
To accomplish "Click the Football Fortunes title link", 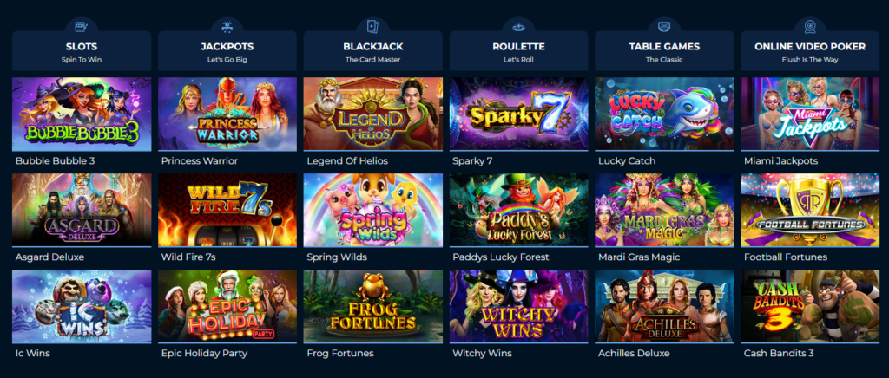I will [x=786, y=257].
